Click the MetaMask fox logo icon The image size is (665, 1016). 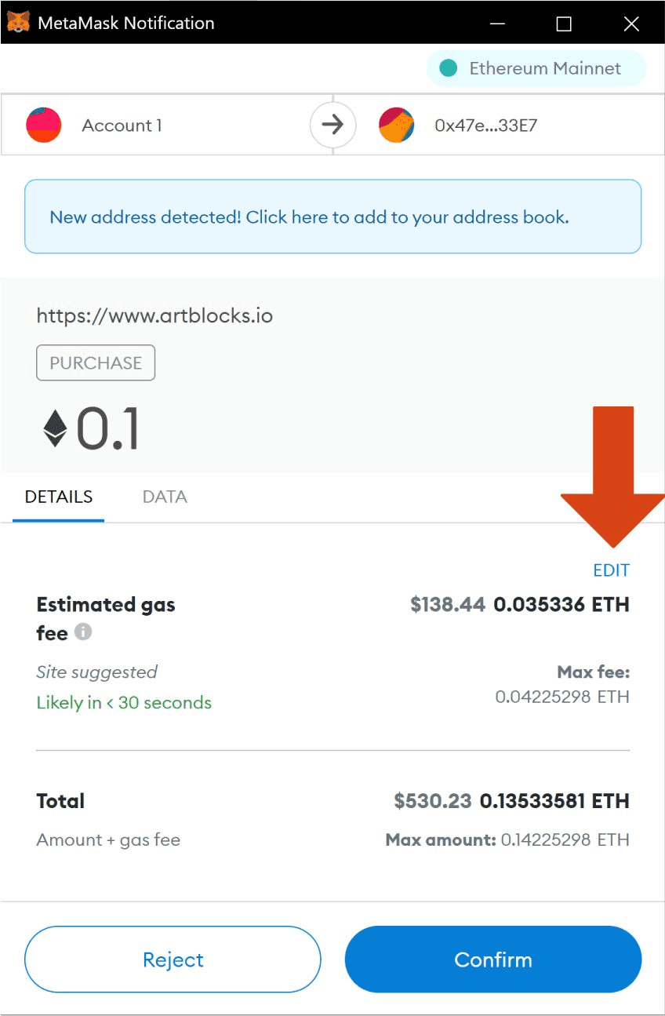point(18,23)
